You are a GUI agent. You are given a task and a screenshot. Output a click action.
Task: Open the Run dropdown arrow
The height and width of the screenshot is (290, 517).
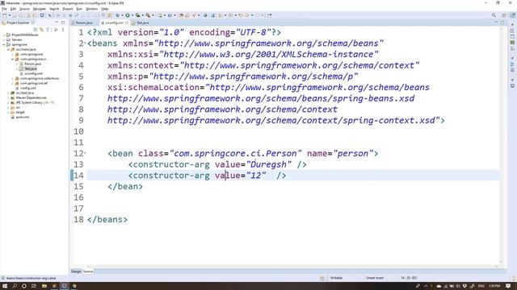132,15
